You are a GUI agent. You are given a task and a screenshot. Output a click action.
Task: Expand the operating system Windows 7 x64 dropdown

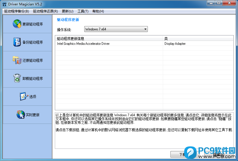click(116, 29)
